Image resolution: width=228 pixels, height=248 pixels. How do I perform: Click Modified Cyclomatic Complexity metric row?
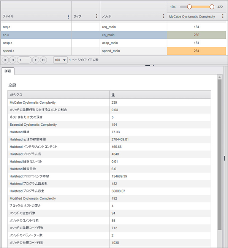click(109, 199)
